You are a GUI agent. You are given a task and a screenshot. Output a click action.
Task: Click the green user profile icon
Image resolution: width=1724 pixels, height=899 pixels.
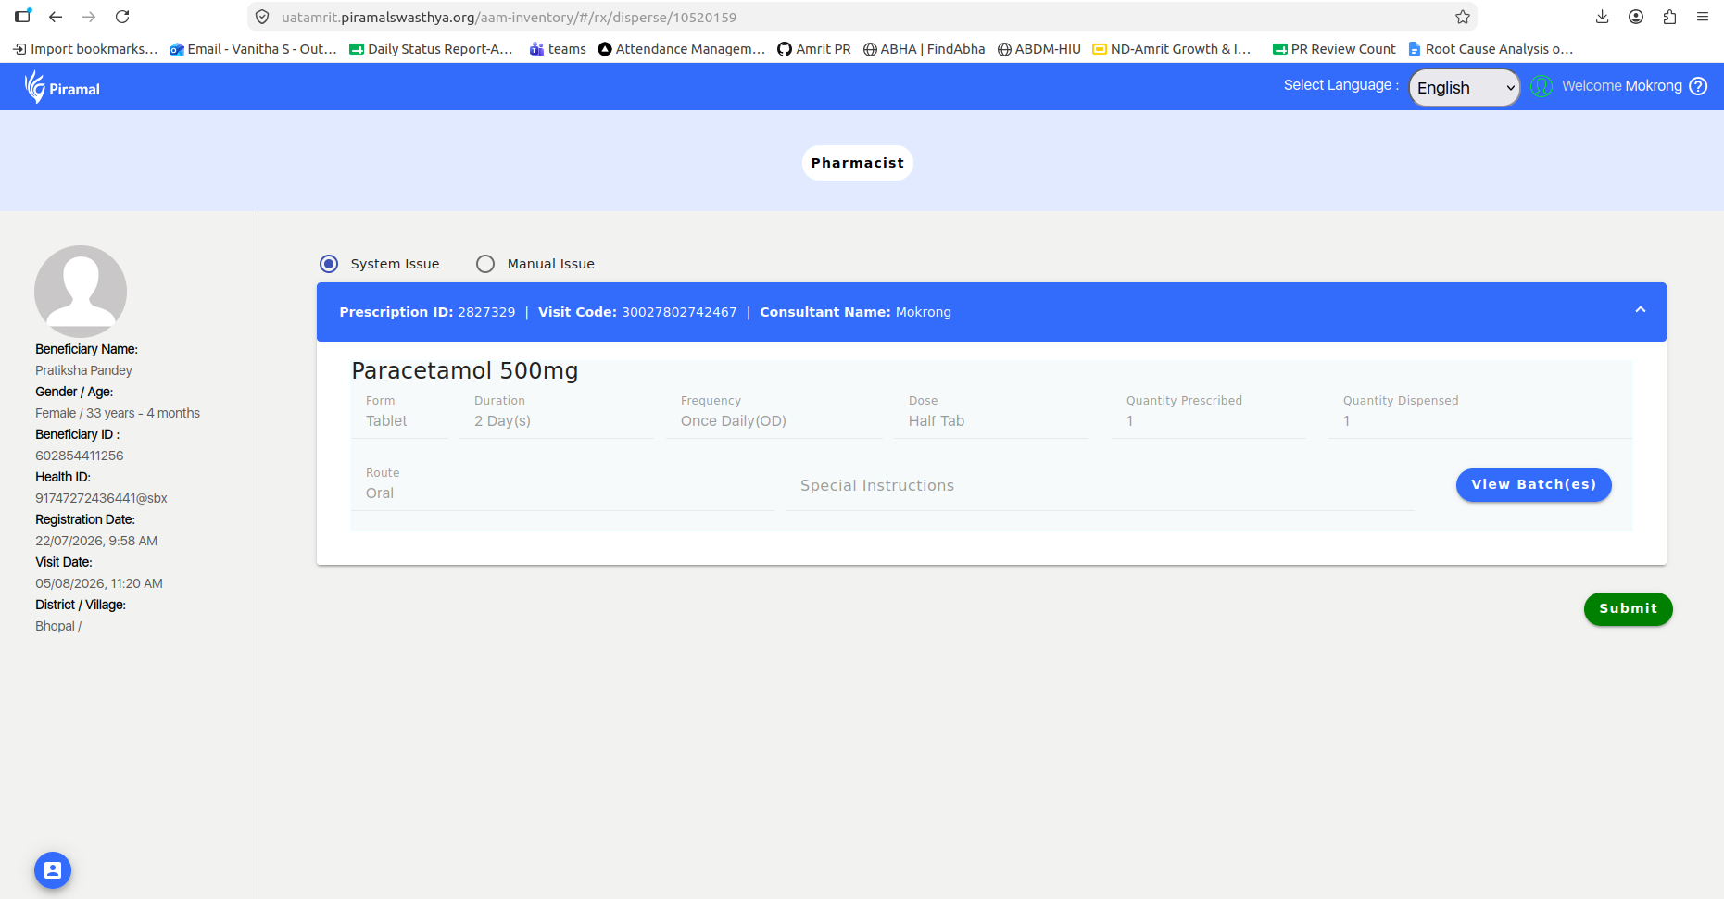[x=1542, y=86]
